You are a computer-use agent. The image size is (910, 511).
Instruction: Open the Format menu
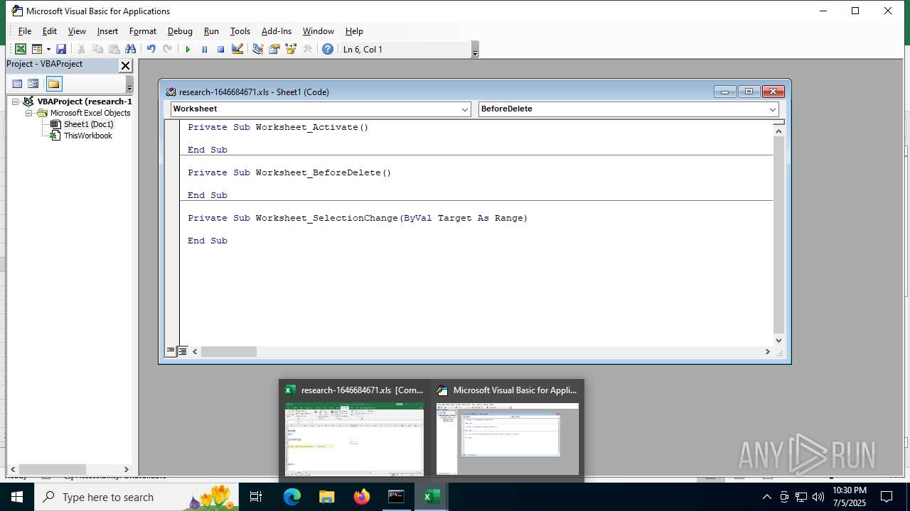coord(143,31)
